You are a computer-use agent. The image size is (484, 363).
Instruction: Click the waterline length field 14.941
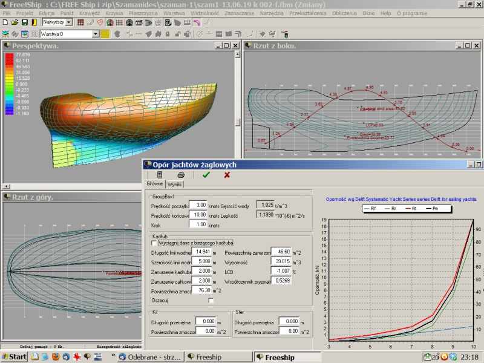click(201, 252)
